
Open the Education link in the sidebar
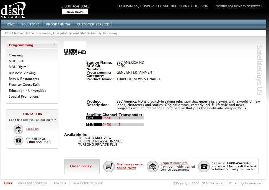(17, 90)
